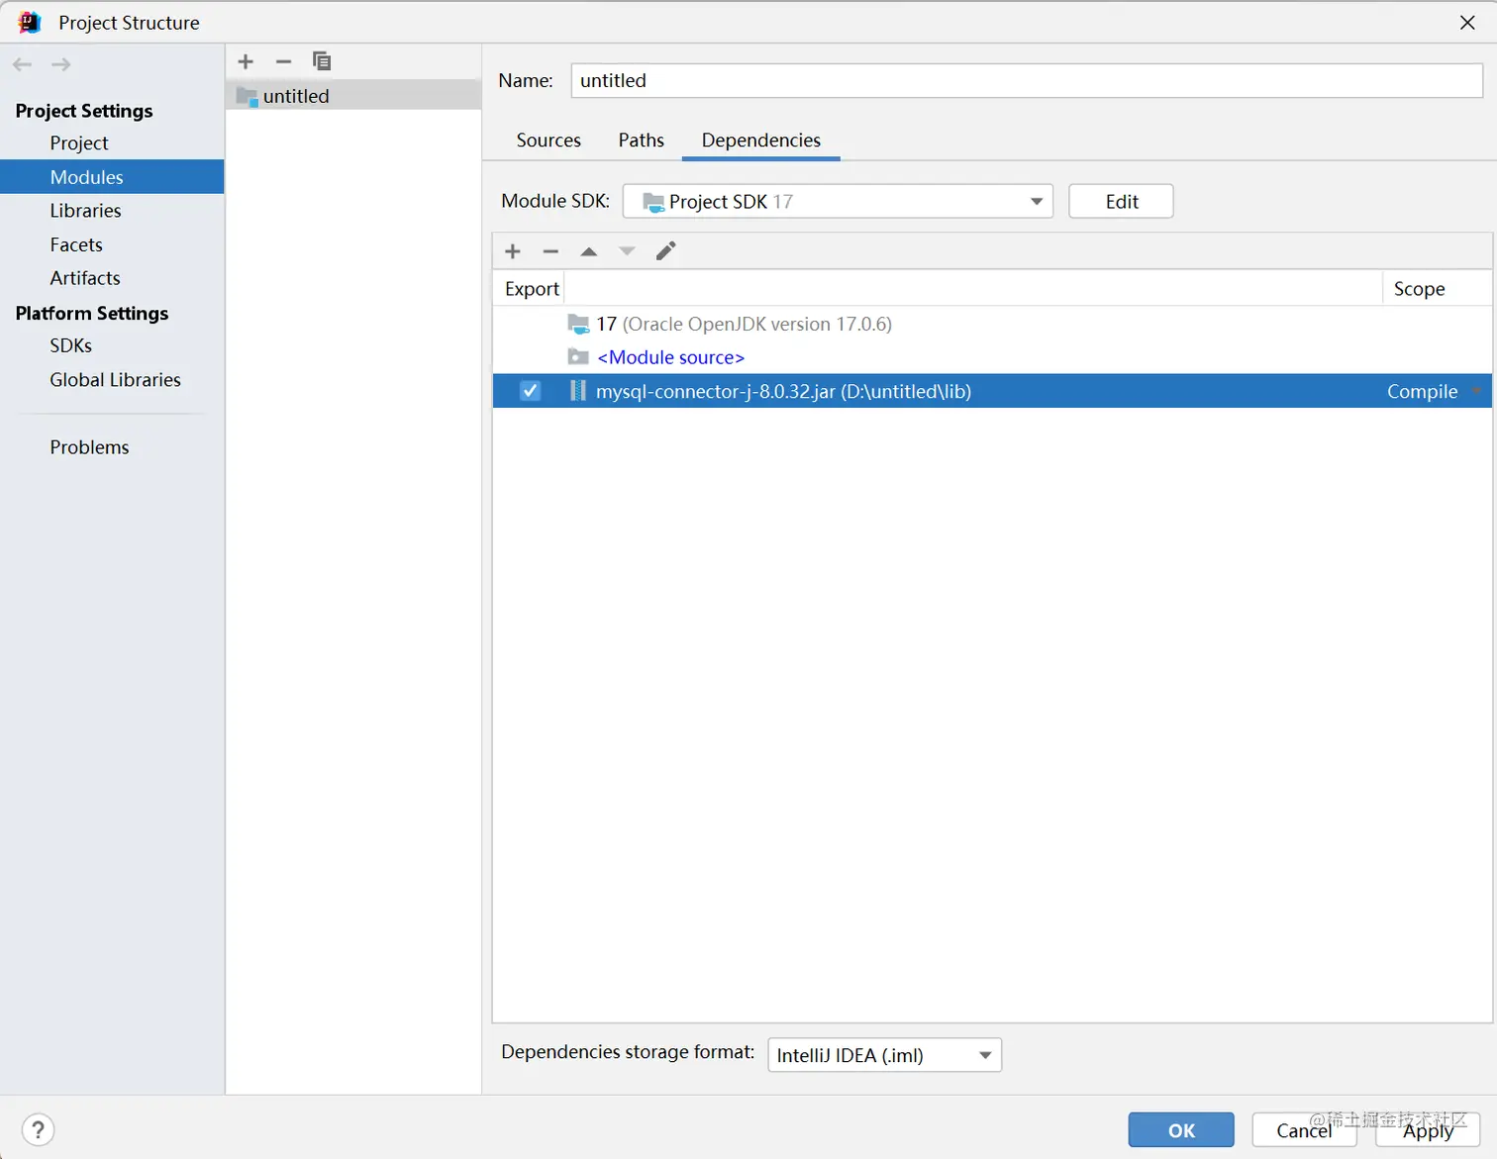Viewport: 1497px width, 1159px height.
Task: Open Global Libraries settings
Action: tap(115, 380)
